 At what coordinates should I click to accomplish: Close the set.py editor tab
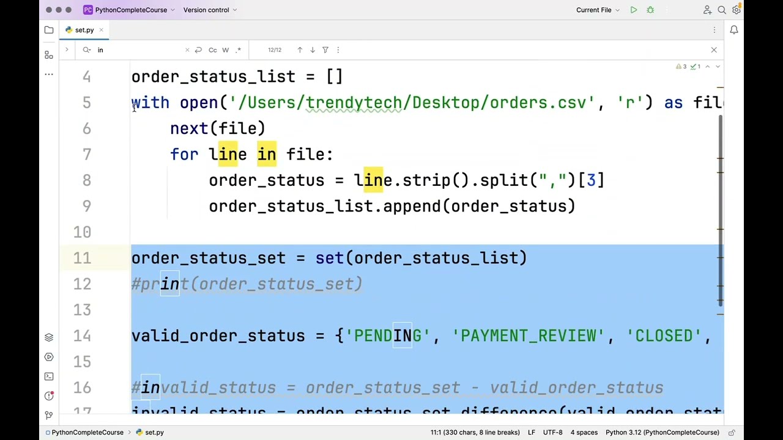[x=101, y=30]
